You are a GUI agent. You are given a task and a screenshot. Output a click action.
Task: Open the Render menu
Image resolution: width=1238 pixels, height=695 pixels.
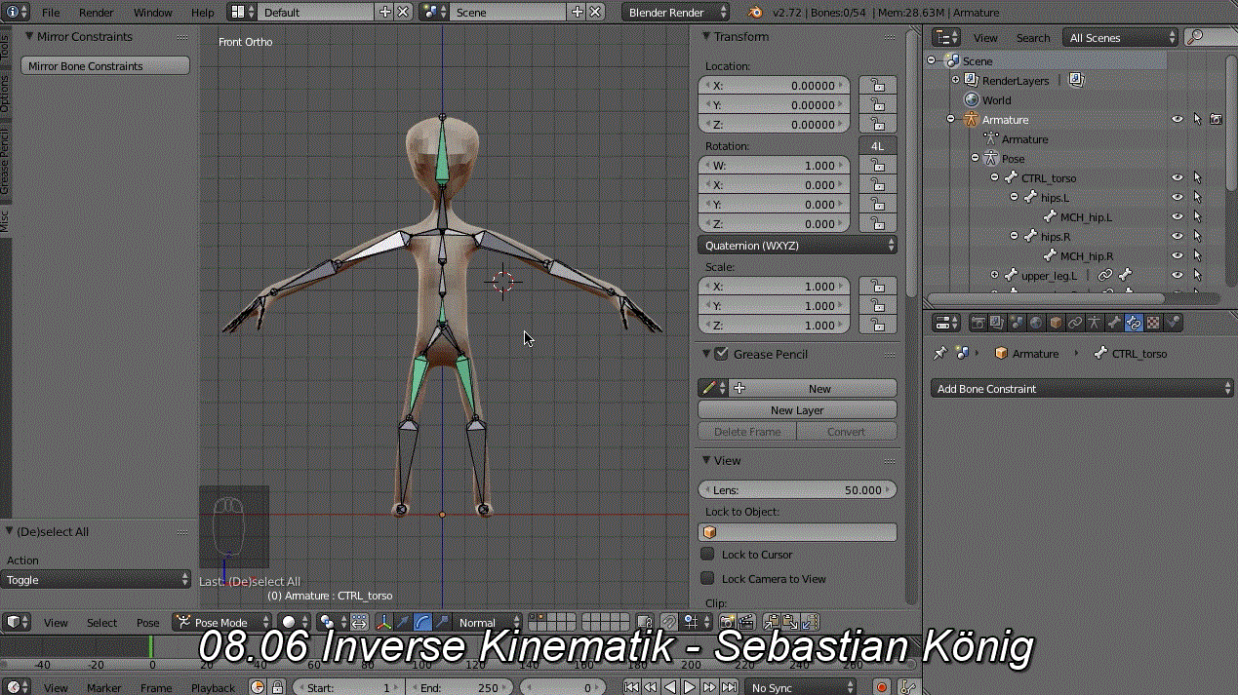[97, 13]
